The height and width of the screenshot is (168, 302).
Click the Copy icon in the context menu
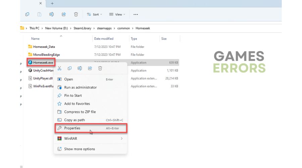tap(69, 68)
